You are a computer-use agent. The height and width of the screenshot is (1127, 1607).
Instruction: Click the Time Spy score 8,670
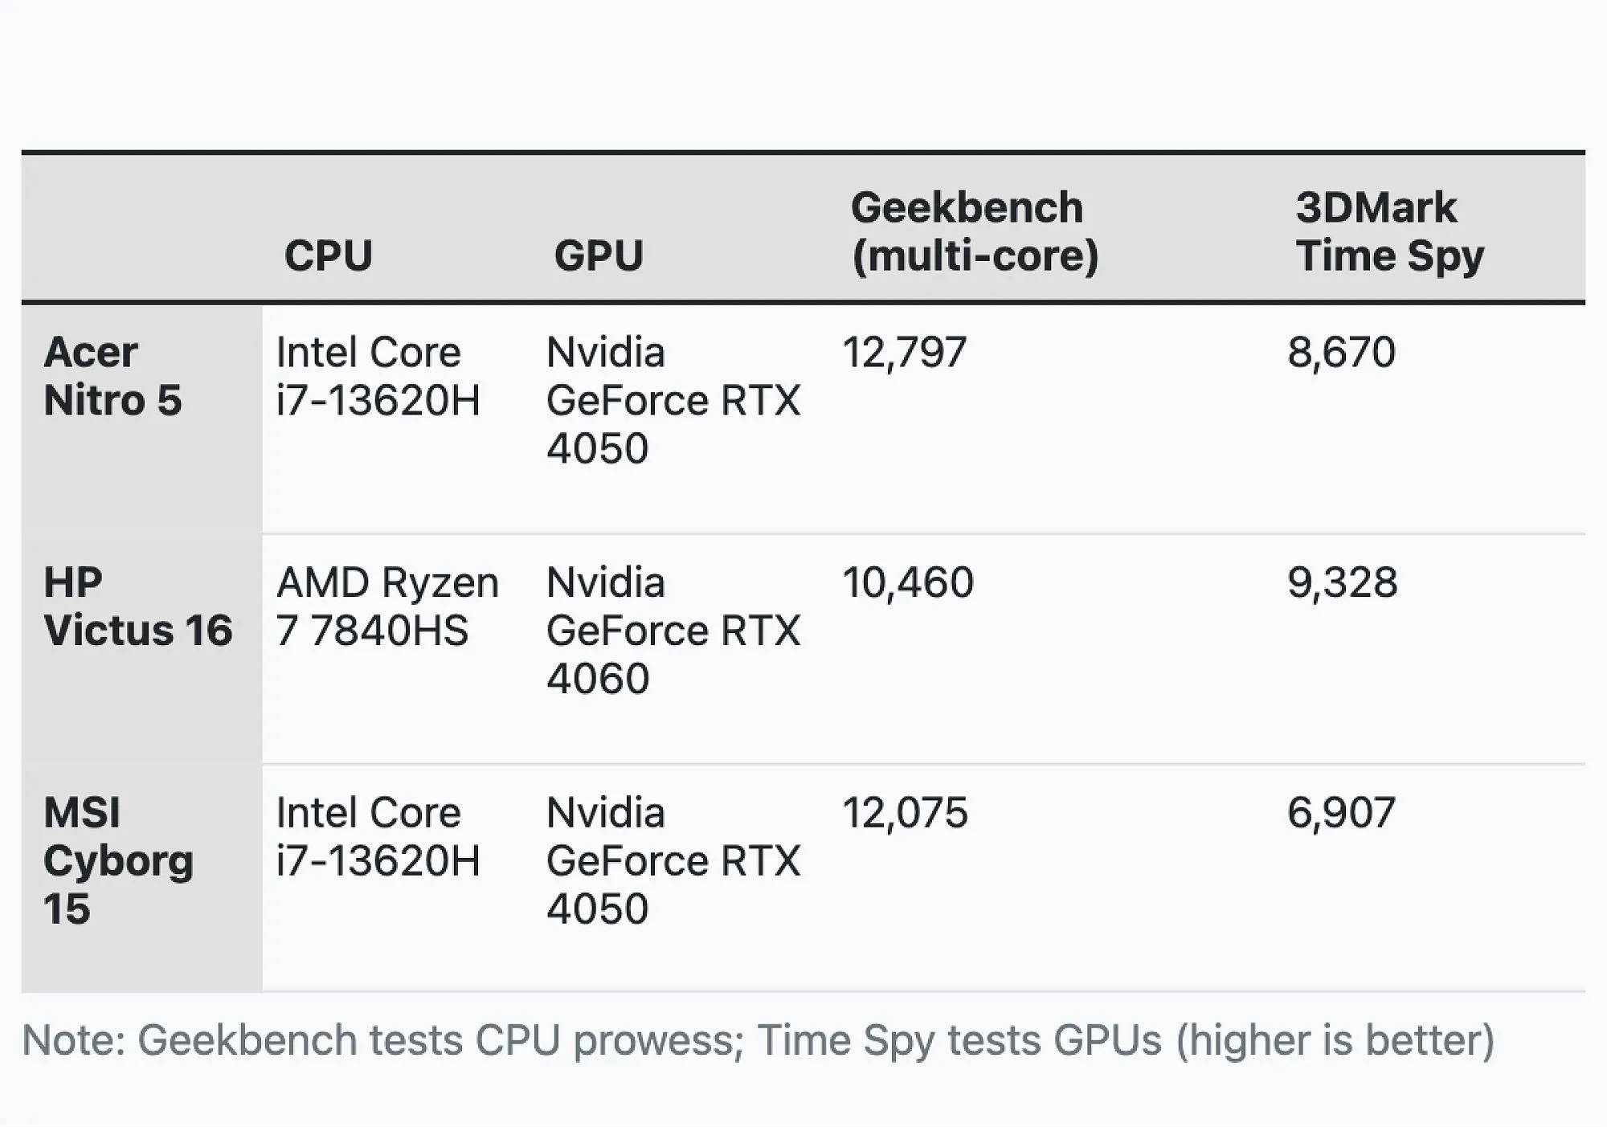coord(1341,353)
